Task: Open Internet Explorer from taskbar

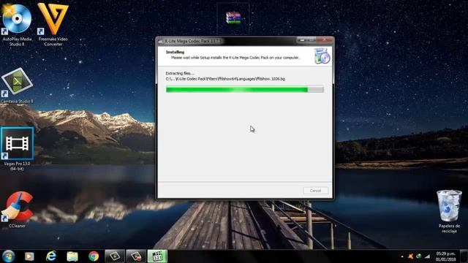Action: point(51,256)
